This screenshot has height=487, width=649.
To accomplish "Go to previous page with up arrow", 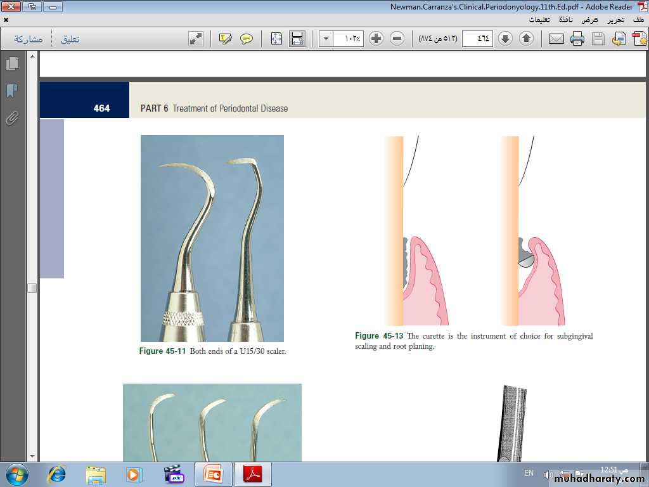I will 526,39.
